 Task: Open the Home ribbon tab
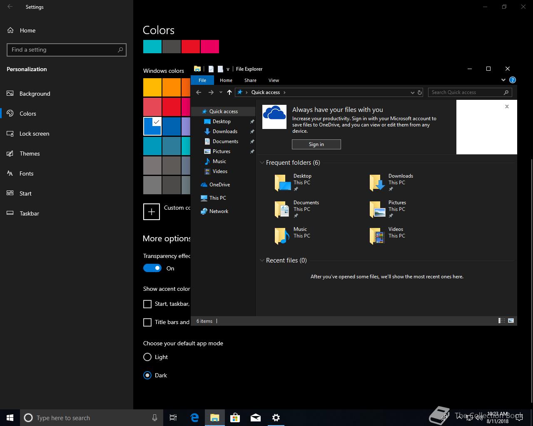(226, 80)
